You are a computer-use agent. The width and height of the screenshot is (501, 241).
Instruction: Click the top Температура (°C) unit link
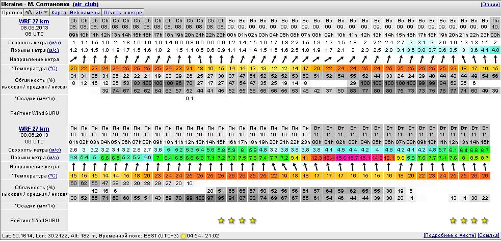pos(52,68)
